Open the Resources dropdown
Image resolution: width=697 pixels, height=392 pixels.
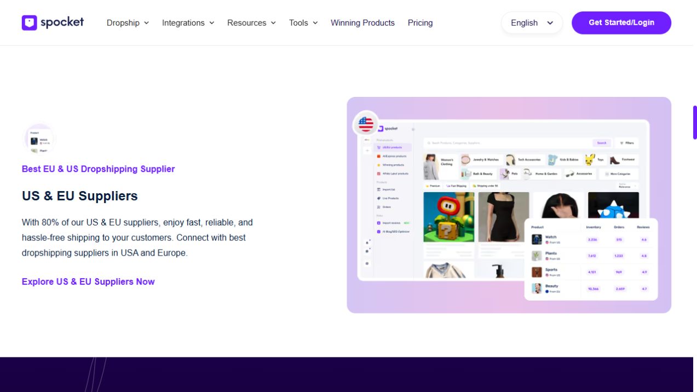[251, 23]
